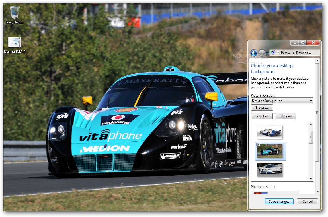
Task: Uncheck the teal Vitaphone car wallpaper checkbox
Action: pos(258,144)
